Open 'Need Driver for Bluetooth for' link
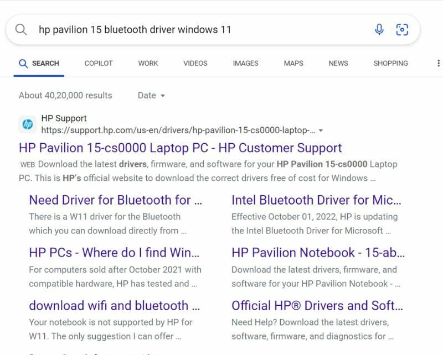Image resolution: width=443 pixels, height=355 pixels. [x=116, y=200]
